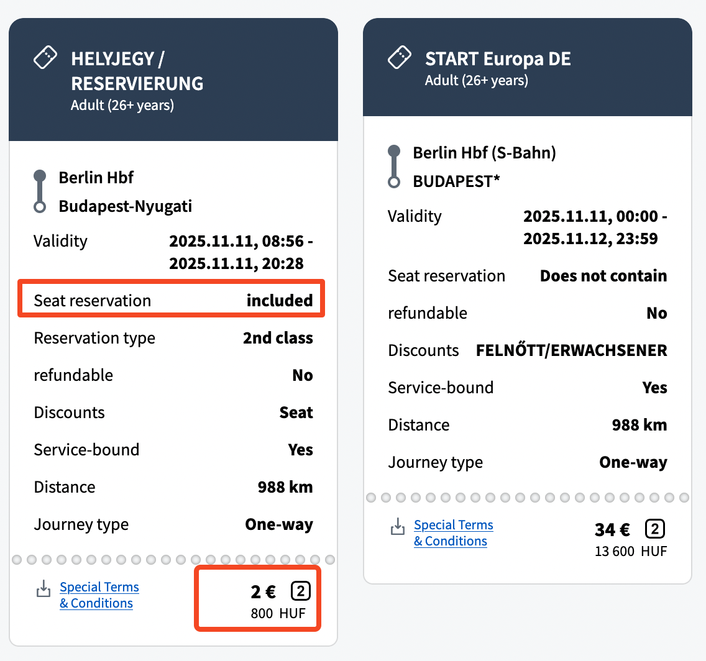Click the 2 € price amount
This screenshot has width=706, height=661.
click(x=264, y=592)
